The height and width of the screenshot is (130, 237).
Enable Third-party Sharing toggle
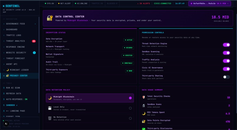(x=226, y=77)
